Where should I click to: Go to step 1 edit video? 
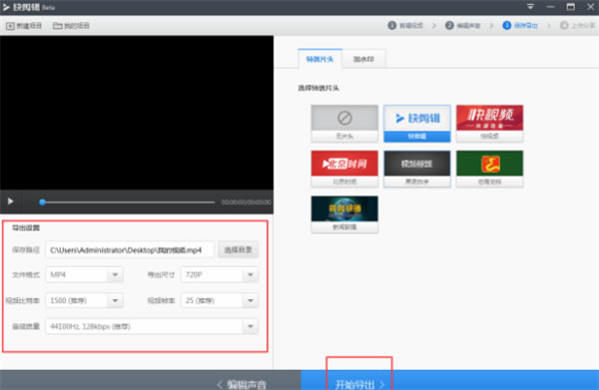pos(405,26)
